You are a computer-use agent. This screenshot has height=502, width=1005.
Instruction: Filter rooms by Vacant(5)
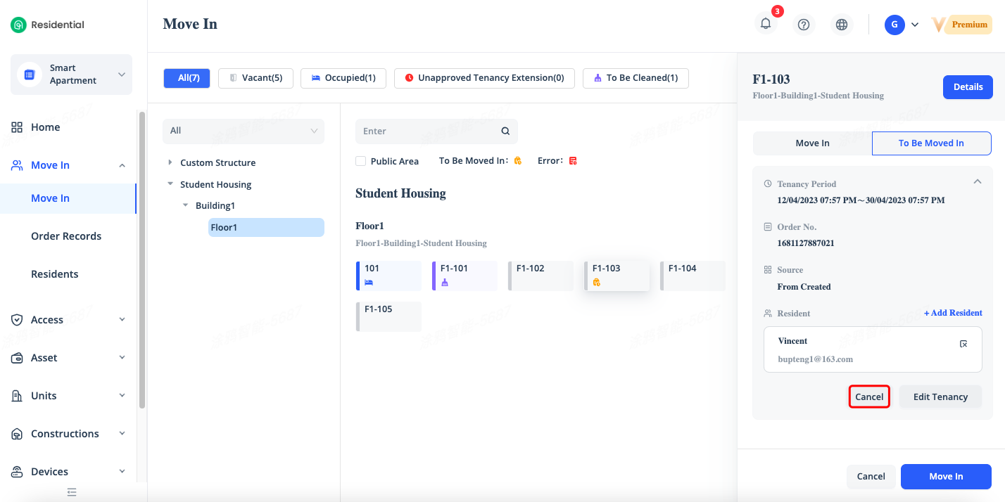[255, 78]
